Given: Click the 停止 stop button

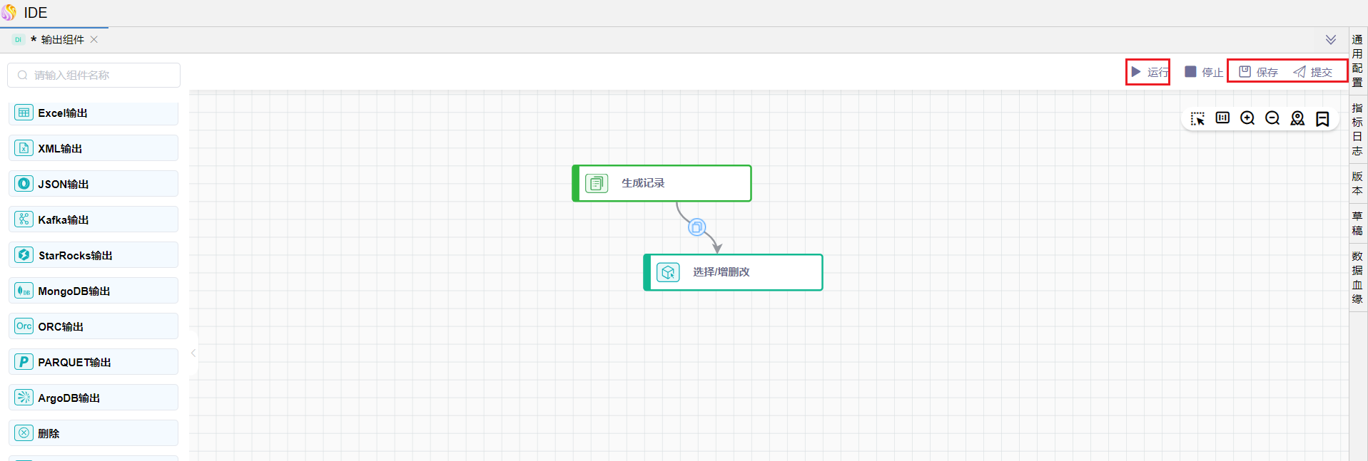Looking at the screenshot, I should (1204, 72).
